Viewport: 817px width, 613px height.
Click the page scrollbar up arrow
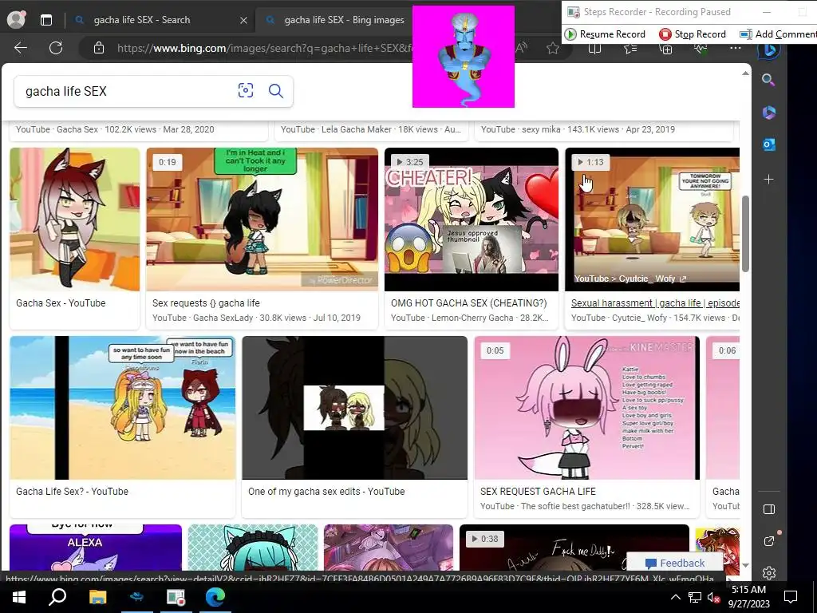click(746, 73)
